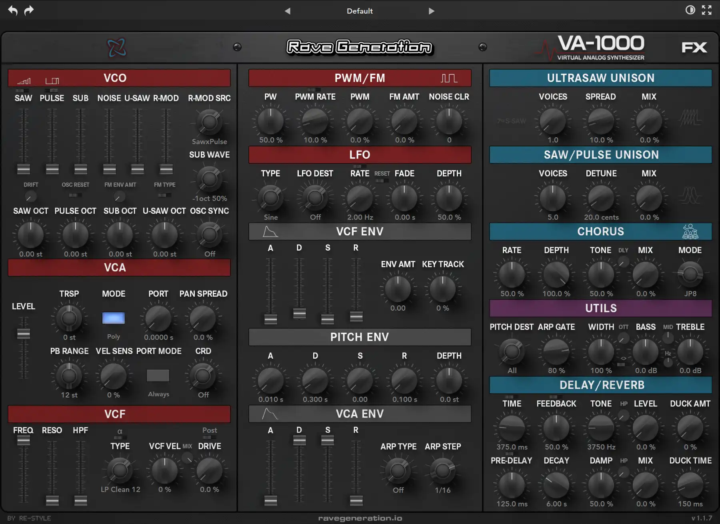The height and width of the screenshot is (524, 720).
Task: Open the SUB WAVE selector knob
Action: coord(209,179)
